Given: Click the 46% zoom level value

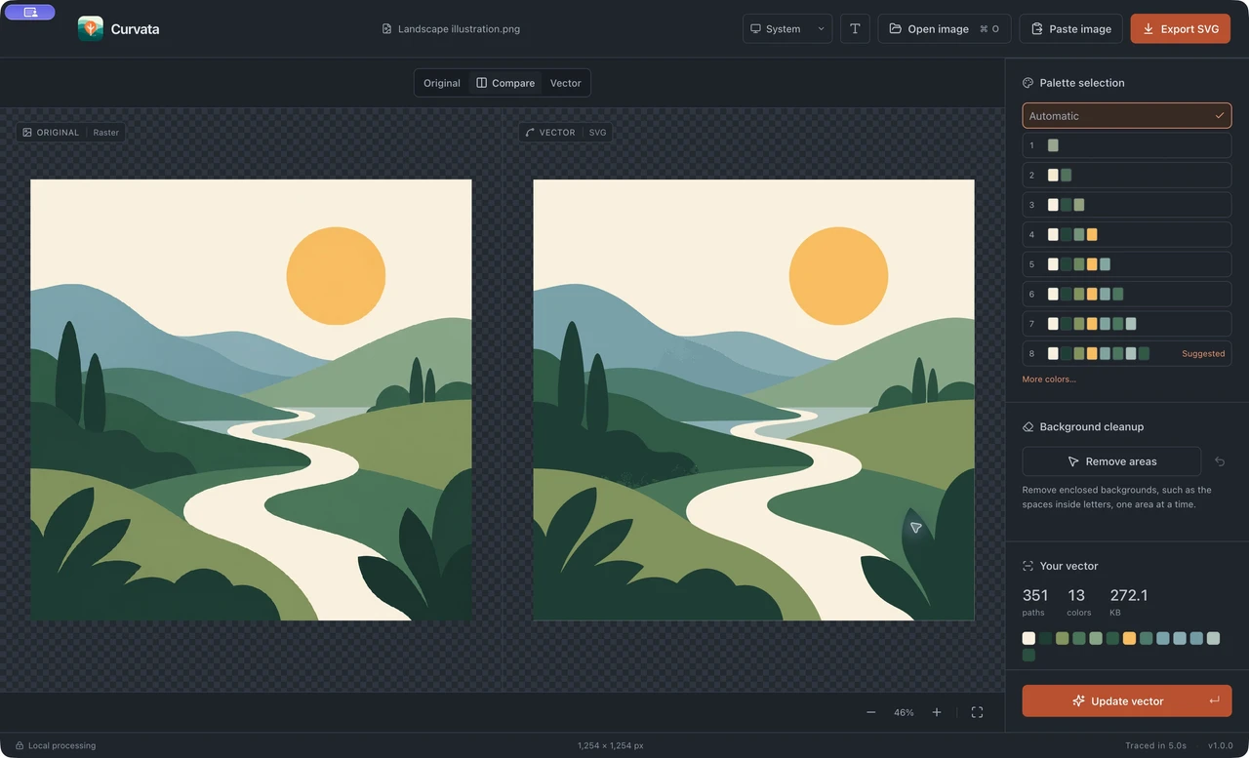Looking at the screenshot, I should coord(904,713).
